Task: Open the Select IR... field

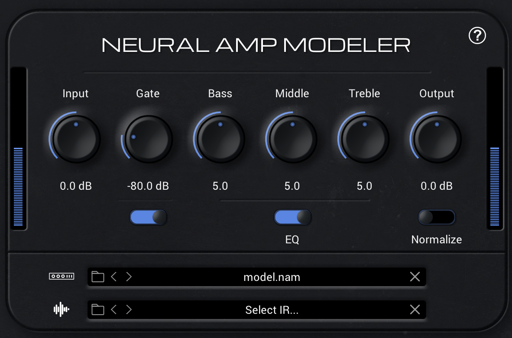Action: point(272,309)
